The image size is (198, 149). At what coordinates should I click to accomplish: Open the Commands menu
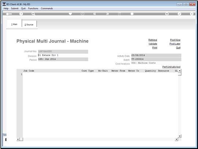pyautogui.click(x=47, y=8)
